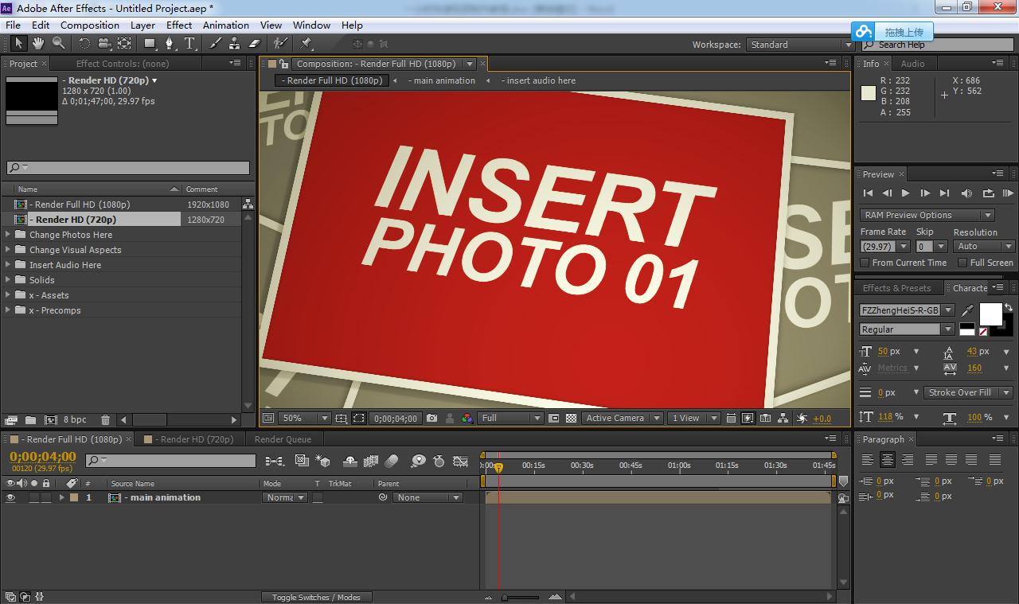
Task: Select the Horizontal Type tool
Action: (189, 44)
